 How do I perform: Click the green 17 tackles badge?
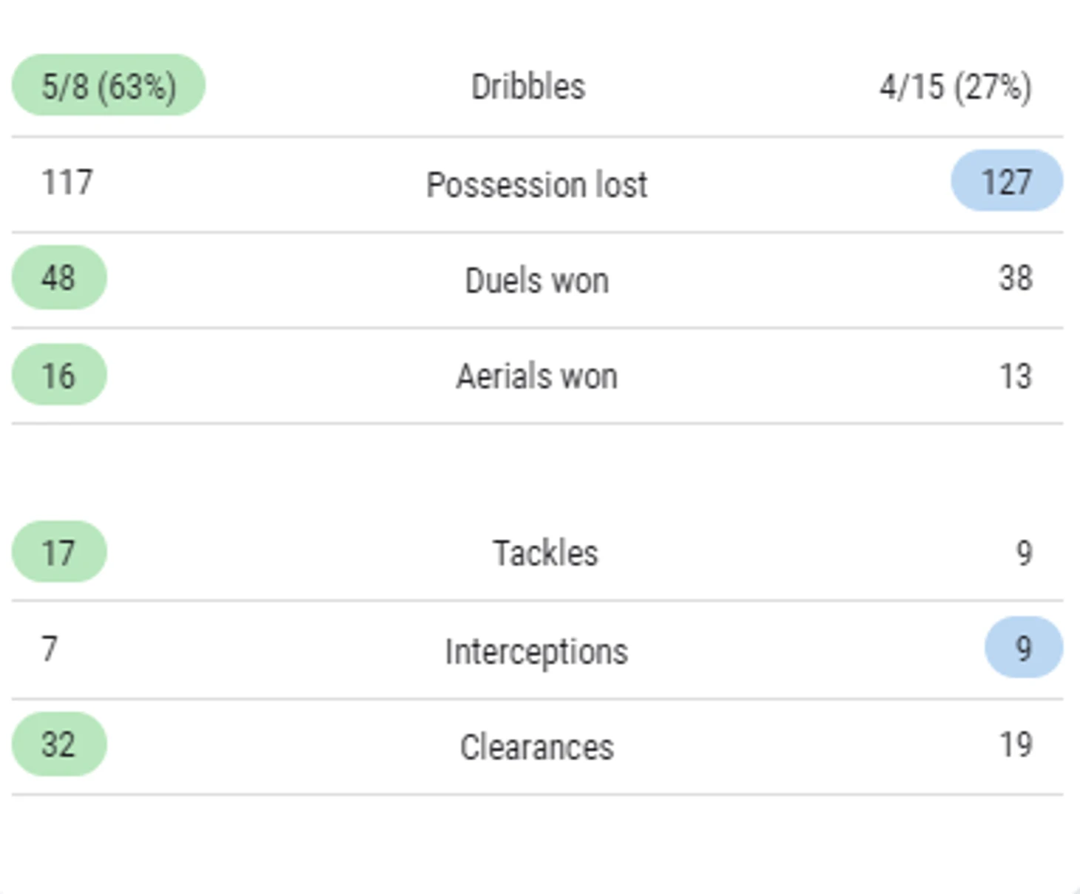pos(59,552)
